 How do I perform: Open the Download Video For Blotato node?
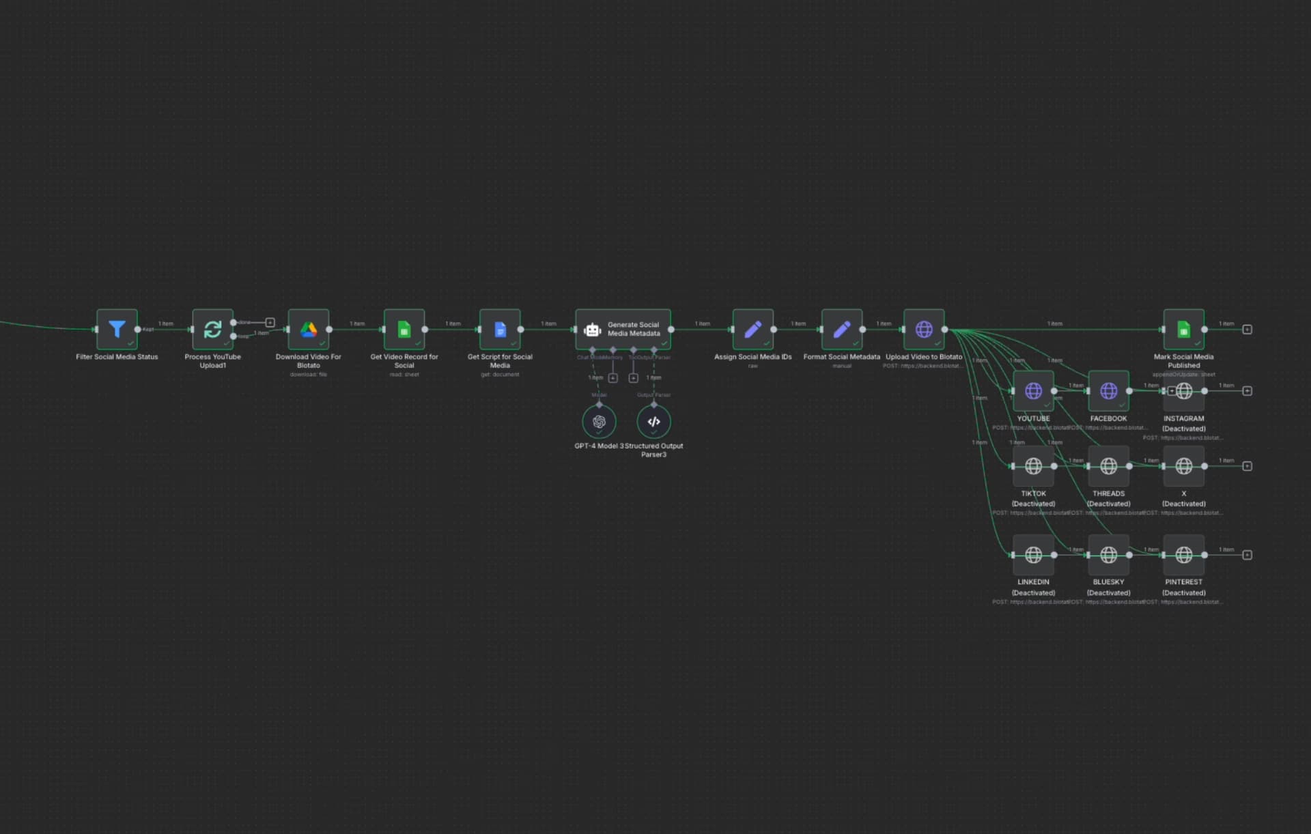click(x=309, y=330)
